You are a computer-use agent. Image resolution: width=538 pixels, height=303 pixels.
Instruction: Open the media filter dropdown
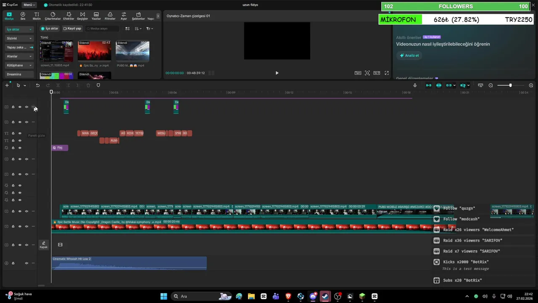point(149,29)
